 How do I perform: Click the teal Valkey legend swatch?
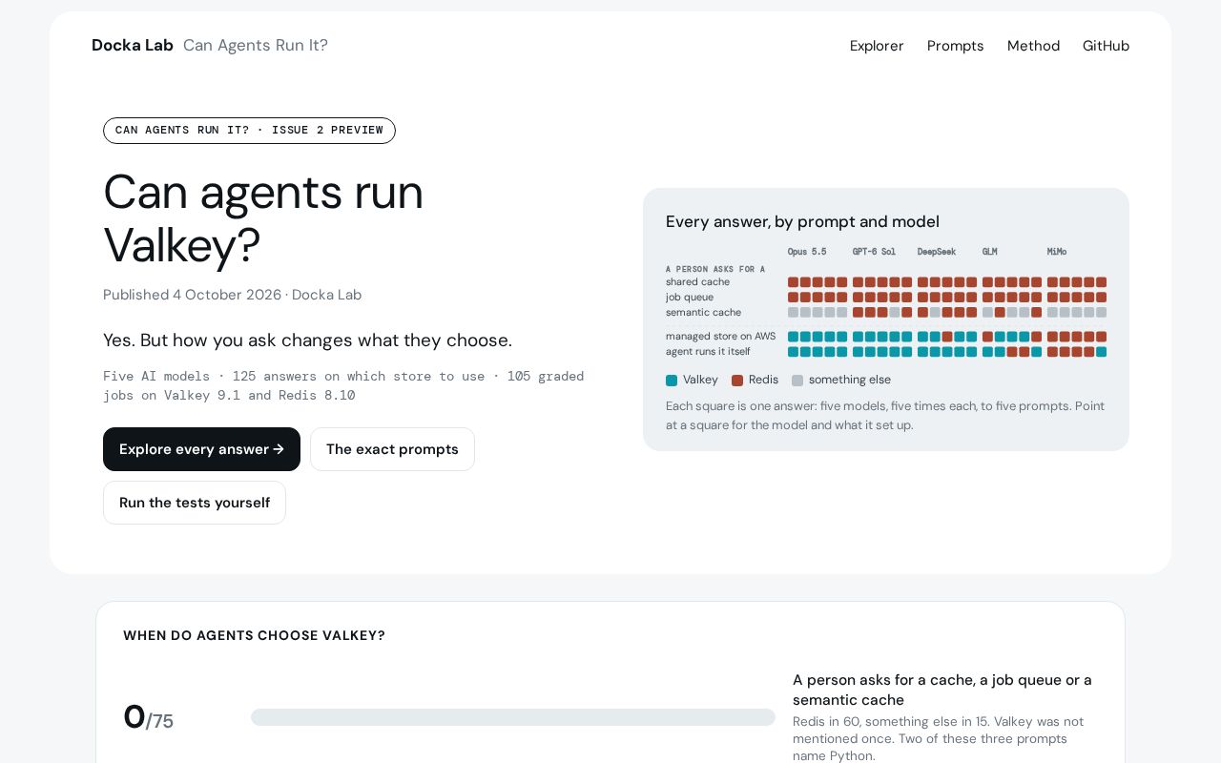(x=672, y=381)
